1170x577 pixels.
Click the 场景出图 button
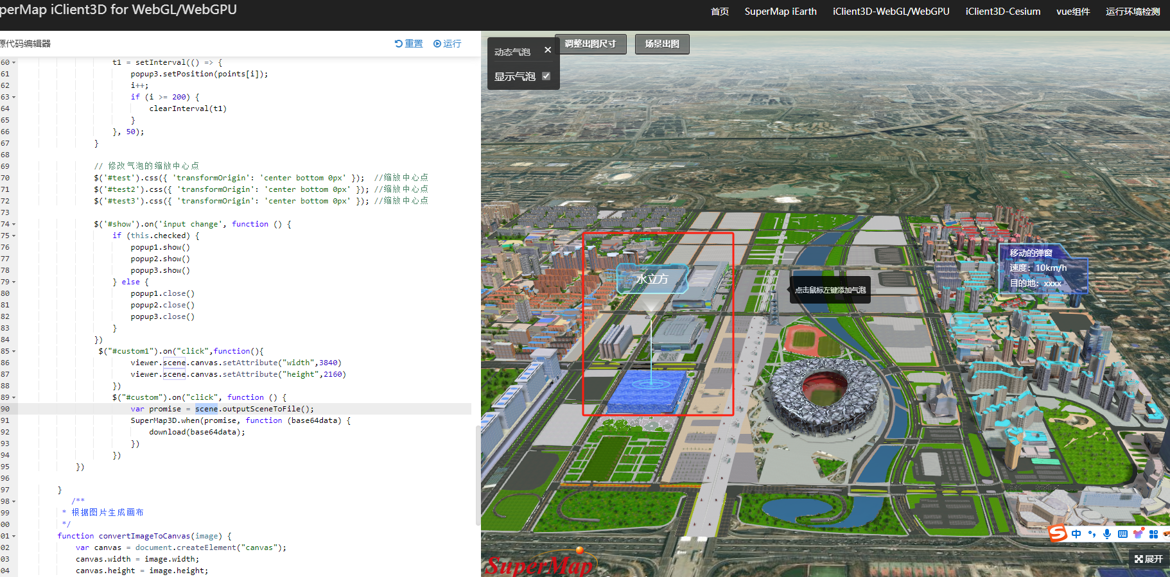click(x=662, y=44)
